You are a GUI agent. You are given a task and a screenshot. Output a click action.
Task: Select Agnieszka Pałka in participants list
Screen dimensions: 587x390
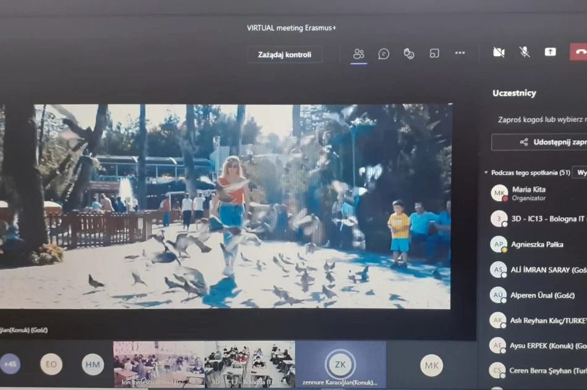pos(537,244)
